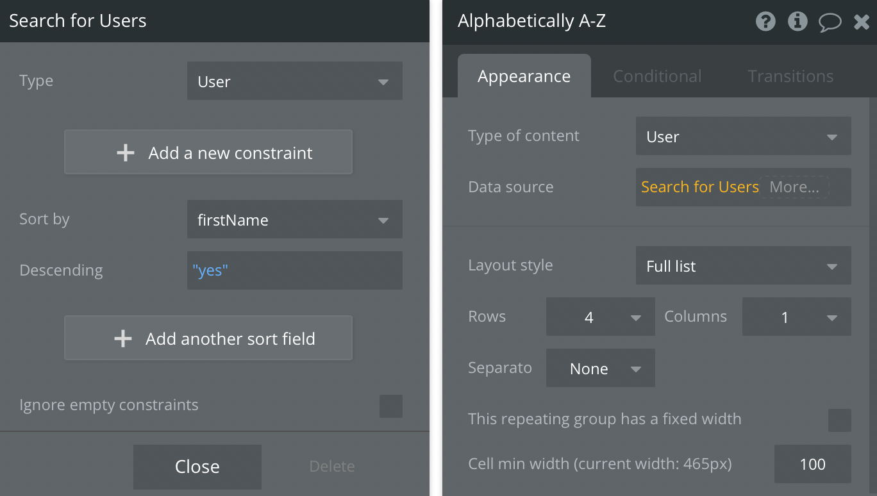Click the Cell min width field
Image resolution: width=877 pixels, height=496 pixels.
pyautogui.click(x=813, y=464)
